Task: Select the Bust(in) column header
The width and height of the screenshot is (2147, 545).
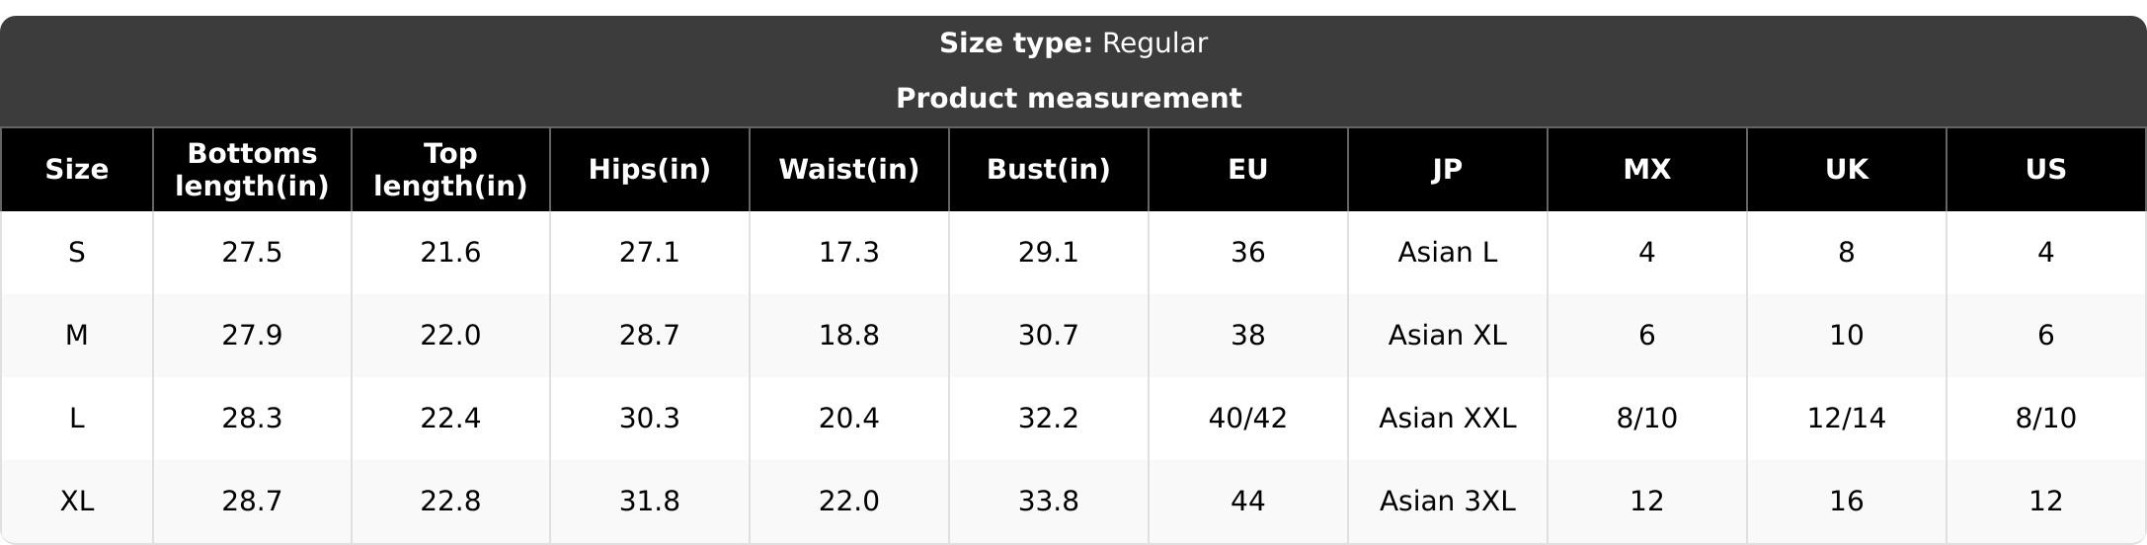Action: point(1049,170)
